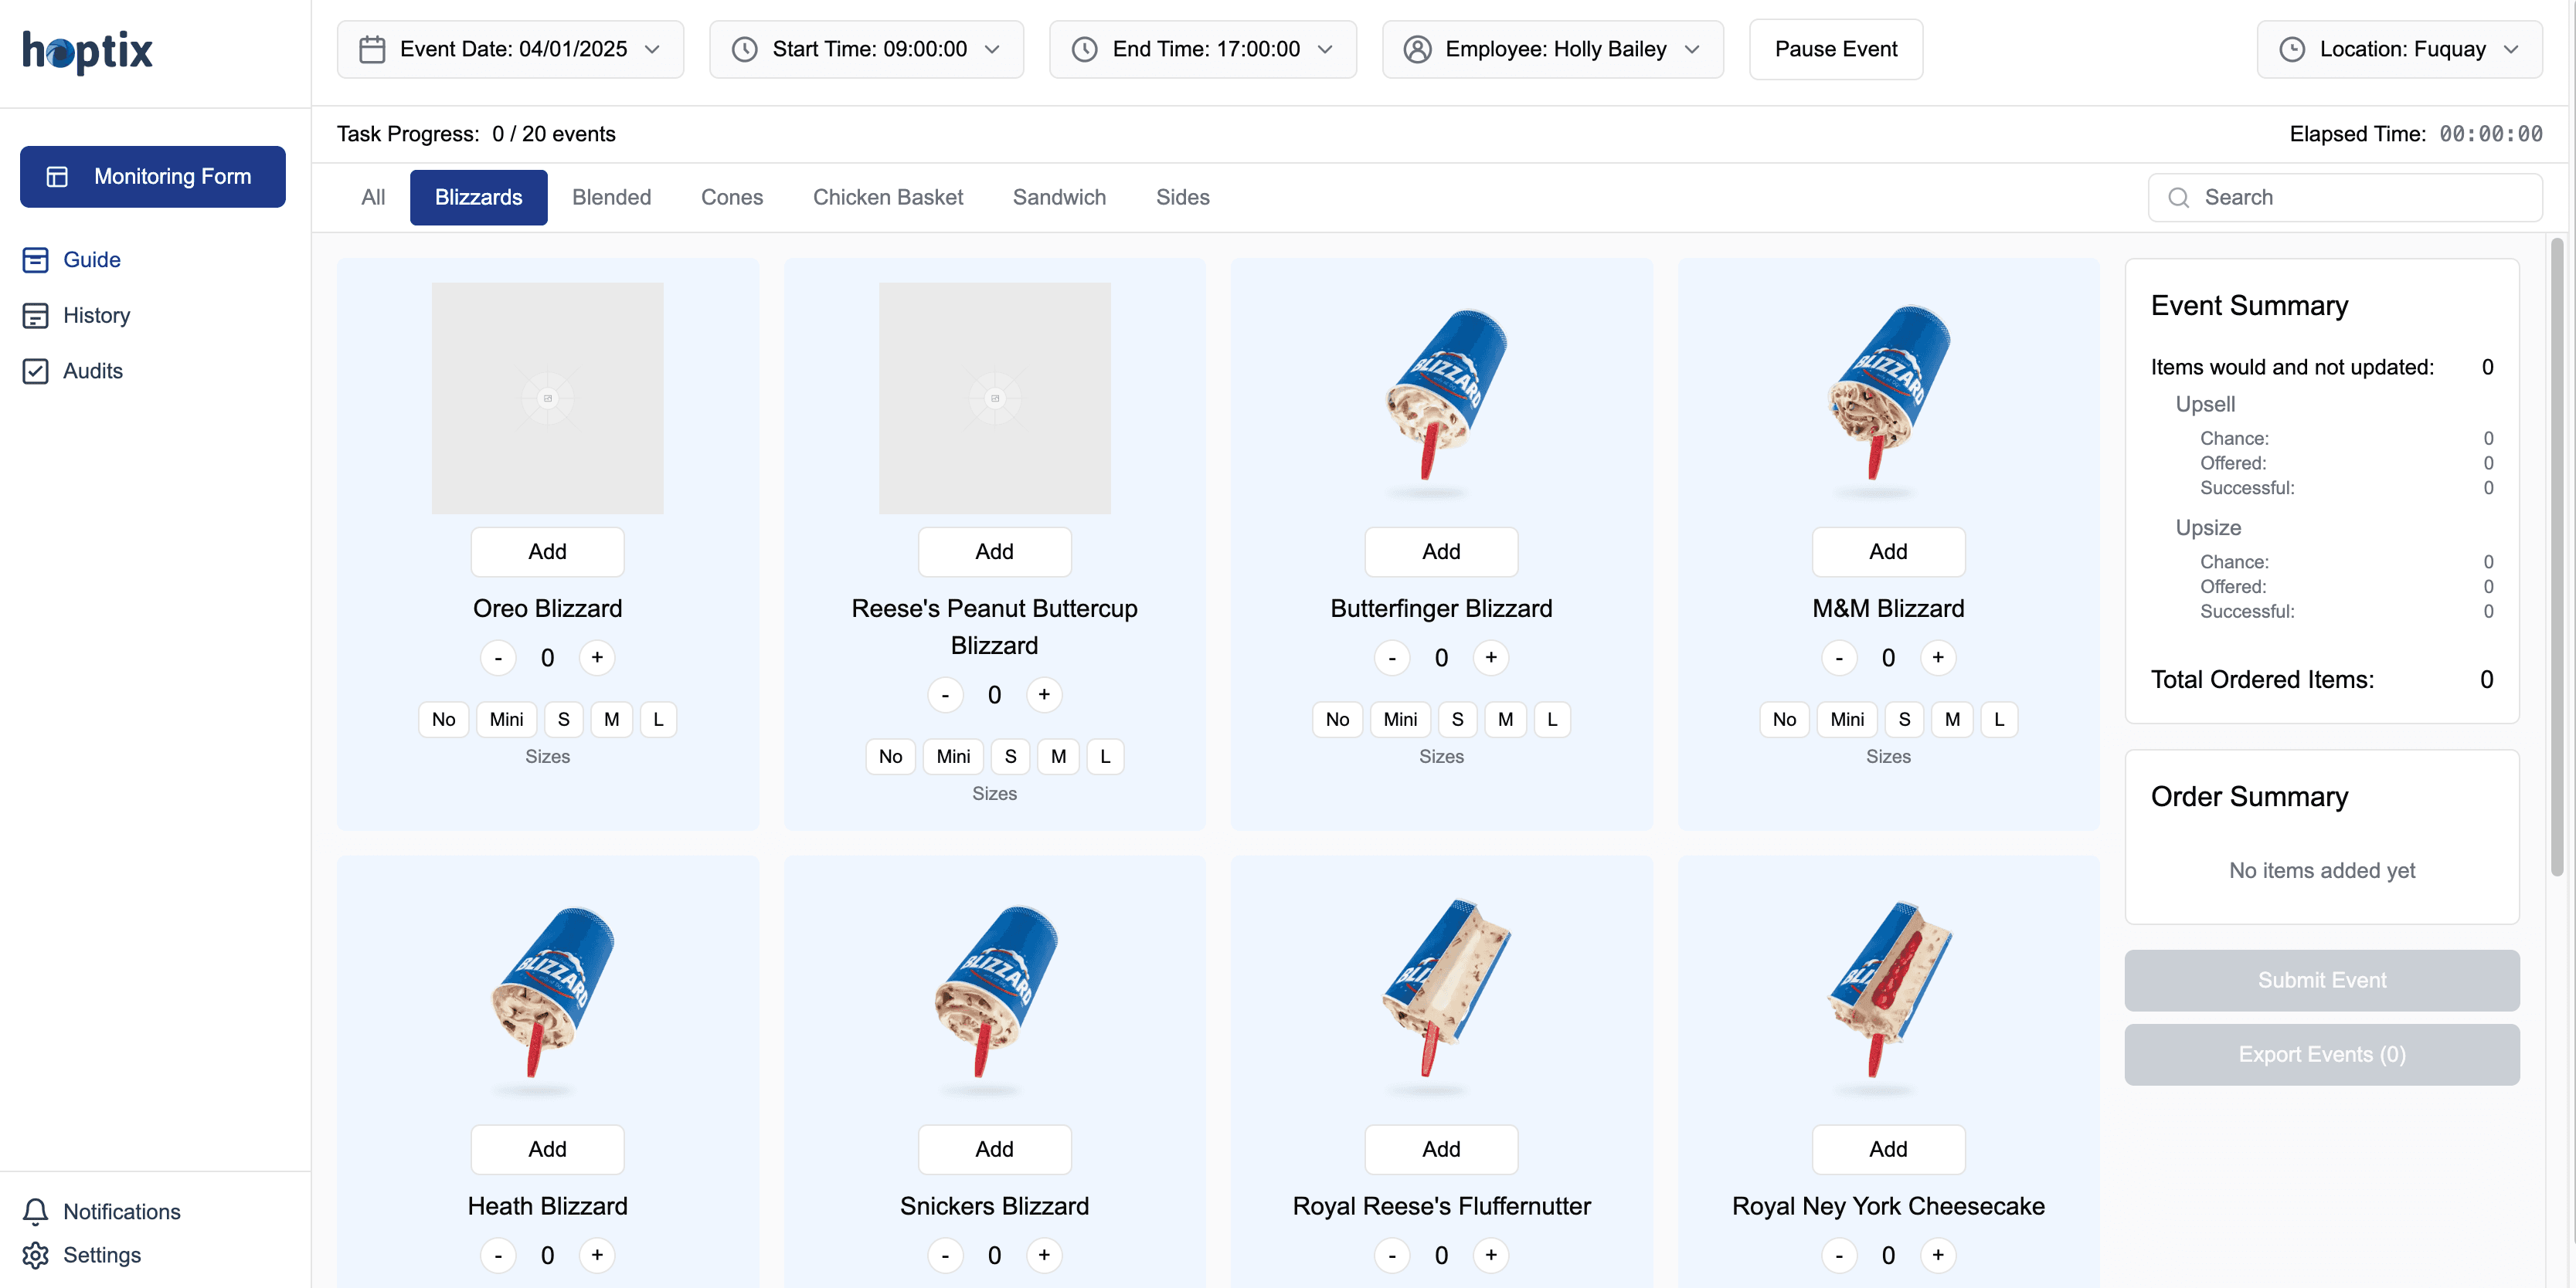Click the Export Events (0) button
This screenshot has height=1288, width=2576.
2322,1055
